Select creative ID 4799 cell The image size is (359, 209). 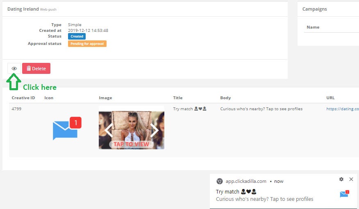[x=17, y=109]
